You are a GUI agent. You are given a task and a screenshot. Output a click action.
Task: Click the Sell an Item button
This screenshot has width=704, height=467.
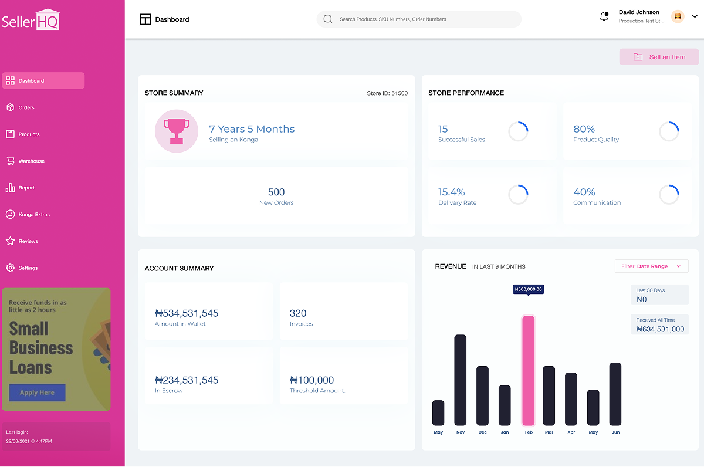659,57
